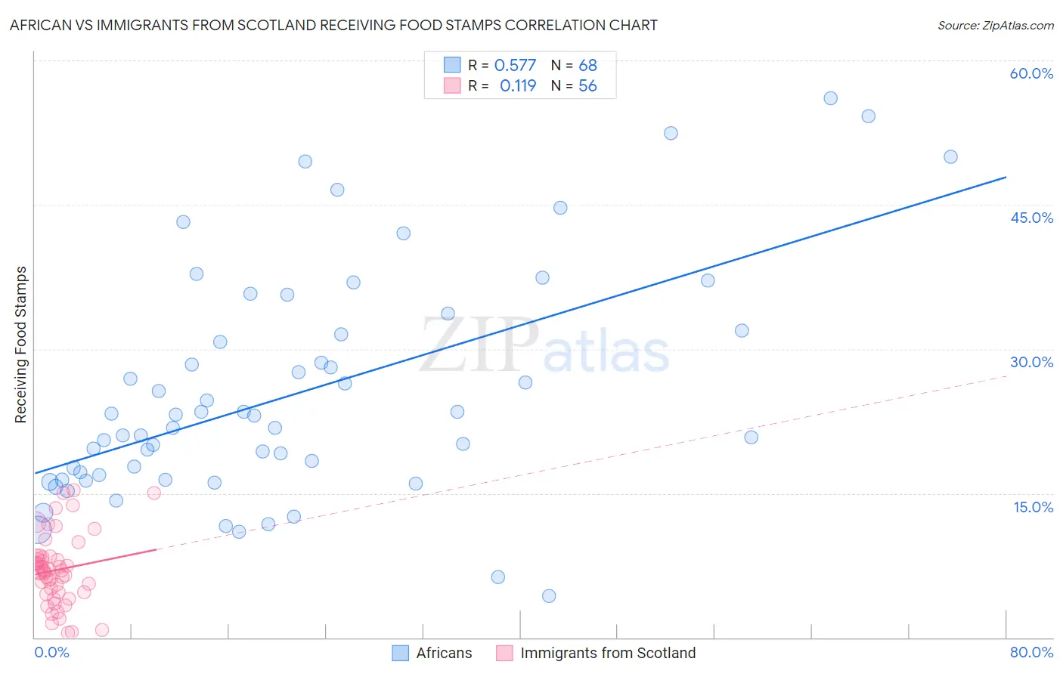Click the ZIPatlas watermark in chart center
The width and height of the screenshot is (1063, 674).
click(545, 347)
